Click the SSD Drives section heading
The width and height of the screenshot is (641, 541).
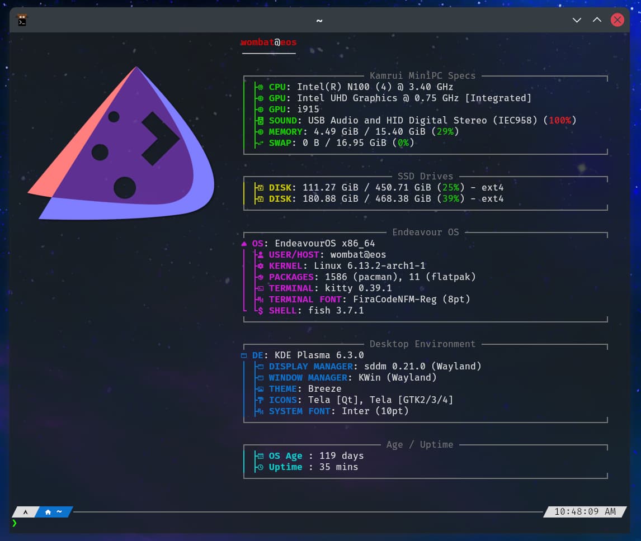(425, 176)
